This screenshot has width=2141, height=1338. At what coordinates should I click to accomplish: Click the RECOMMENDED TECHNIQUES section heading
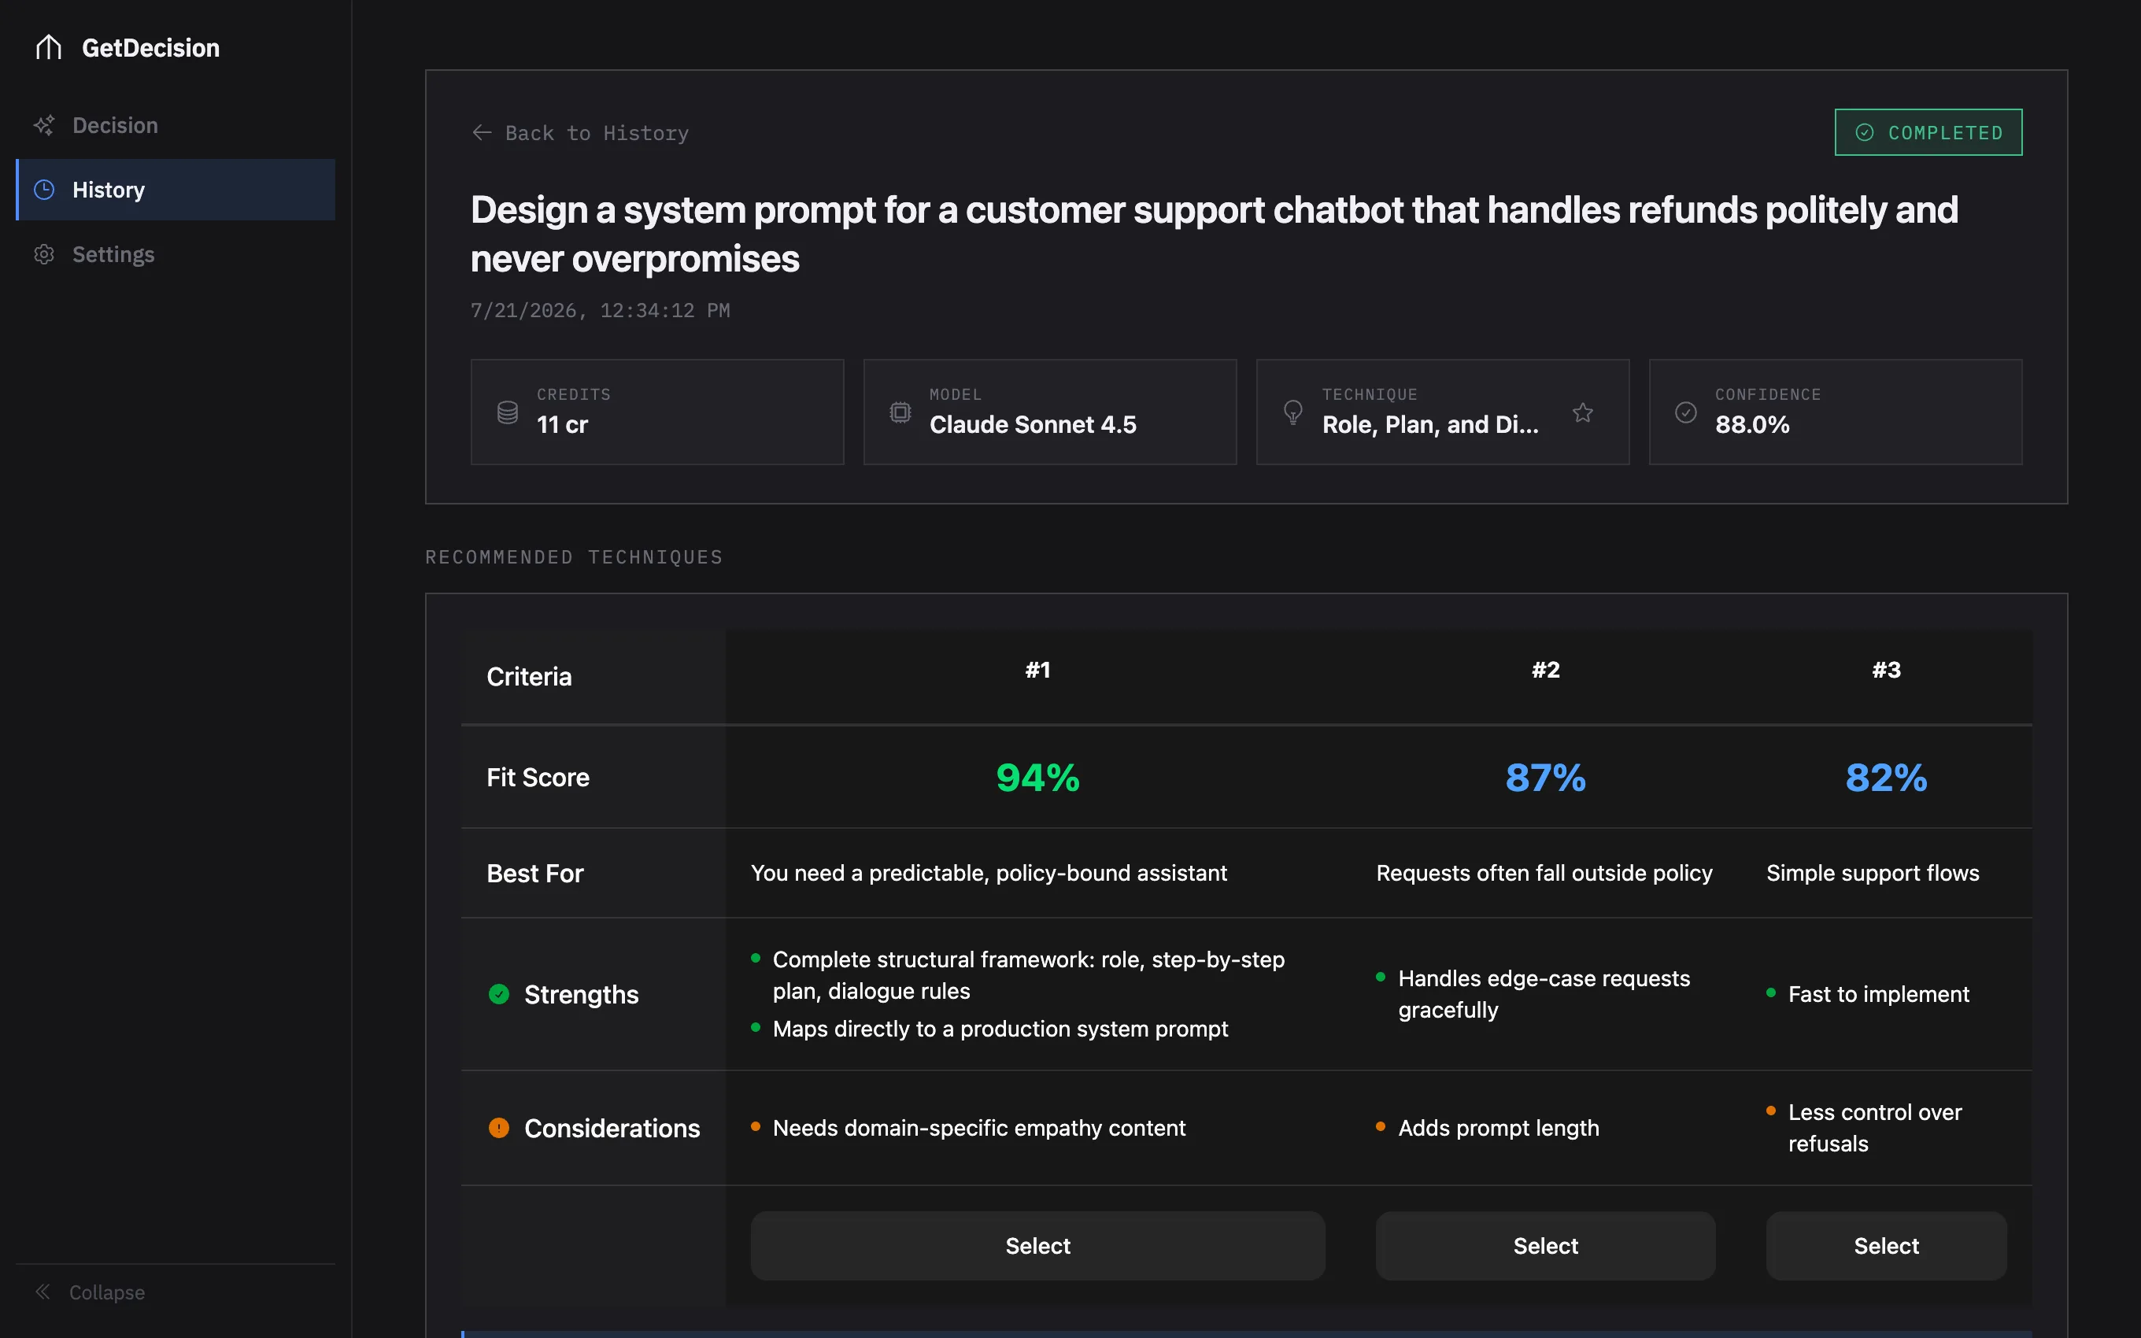click(x=574, y=557)
